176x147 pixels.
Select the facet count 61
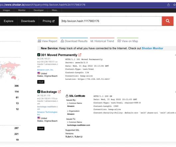point(17,97)
